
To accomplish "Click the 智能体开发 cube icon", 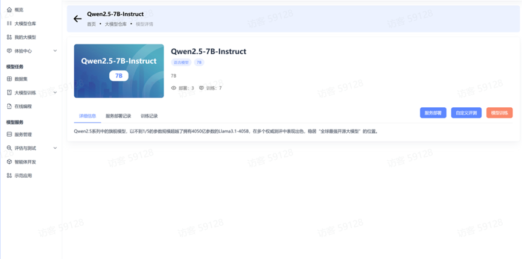I will click(x=9, y=162).
